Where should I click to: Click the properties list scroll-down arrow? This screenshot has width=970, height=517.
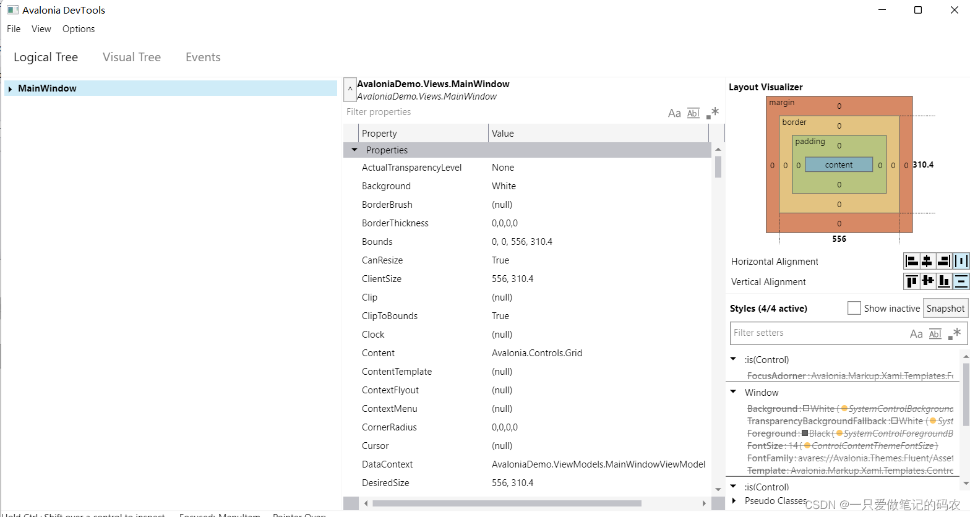point(718,489)
